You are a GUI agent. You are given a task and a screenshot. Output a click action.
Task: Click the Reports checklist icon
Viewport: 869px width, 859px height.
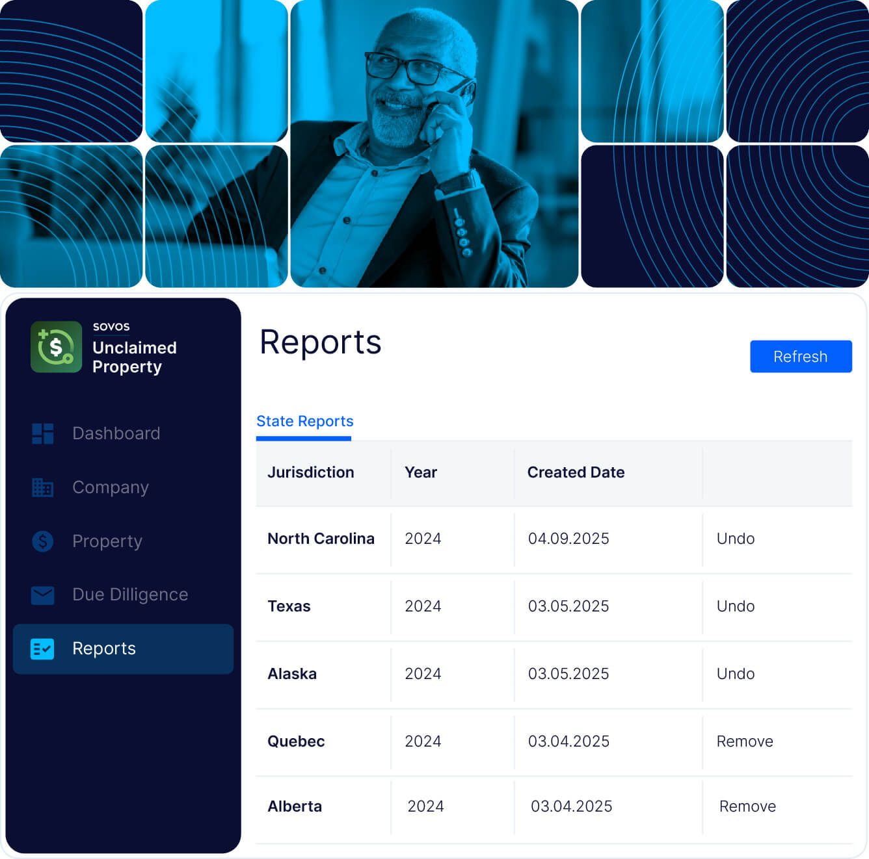point(43,648)
